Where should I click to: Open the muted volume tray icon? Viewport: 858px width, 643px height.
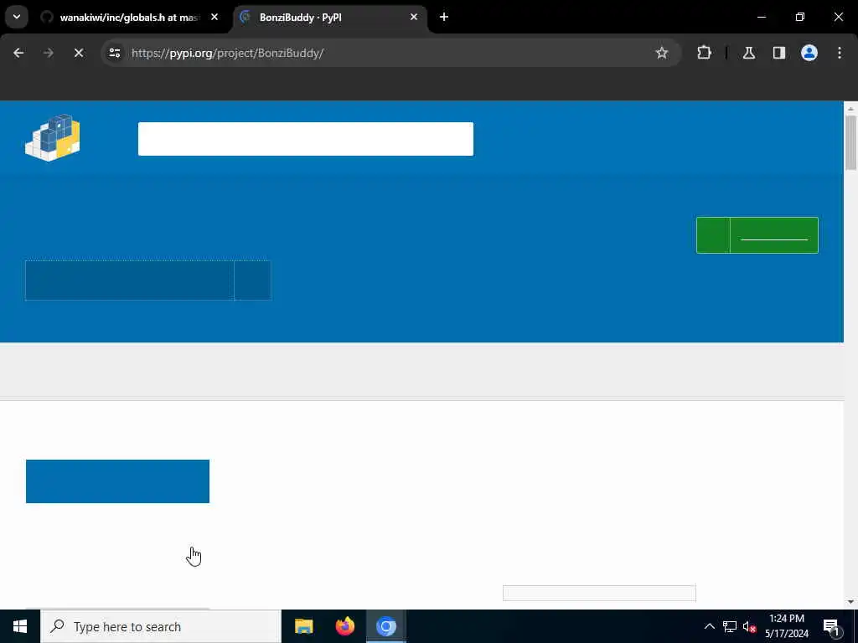click(749, 627)
